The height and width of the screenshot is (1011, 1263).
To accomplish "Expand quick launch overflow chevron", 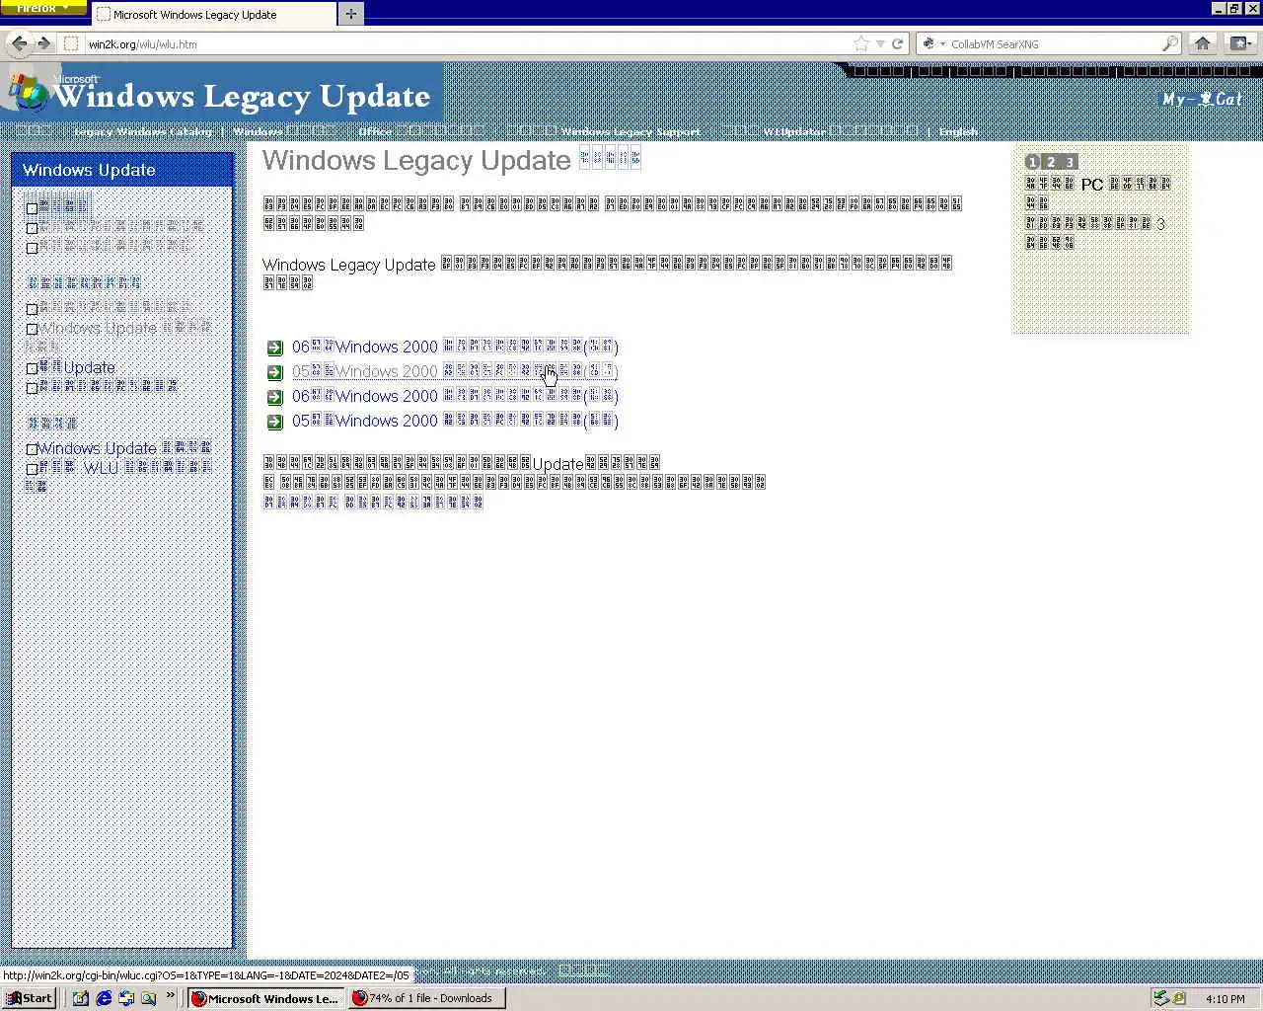I will point(170,995).
